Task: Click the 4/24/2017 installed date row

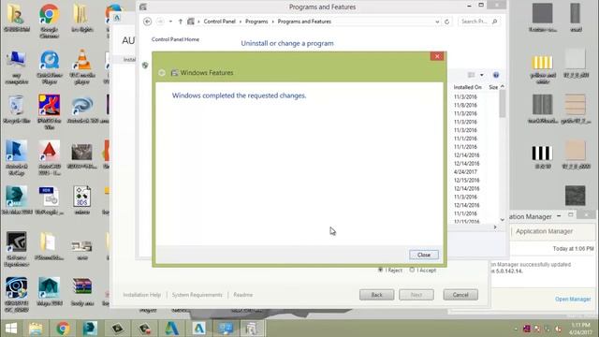Action: (465, 172)
